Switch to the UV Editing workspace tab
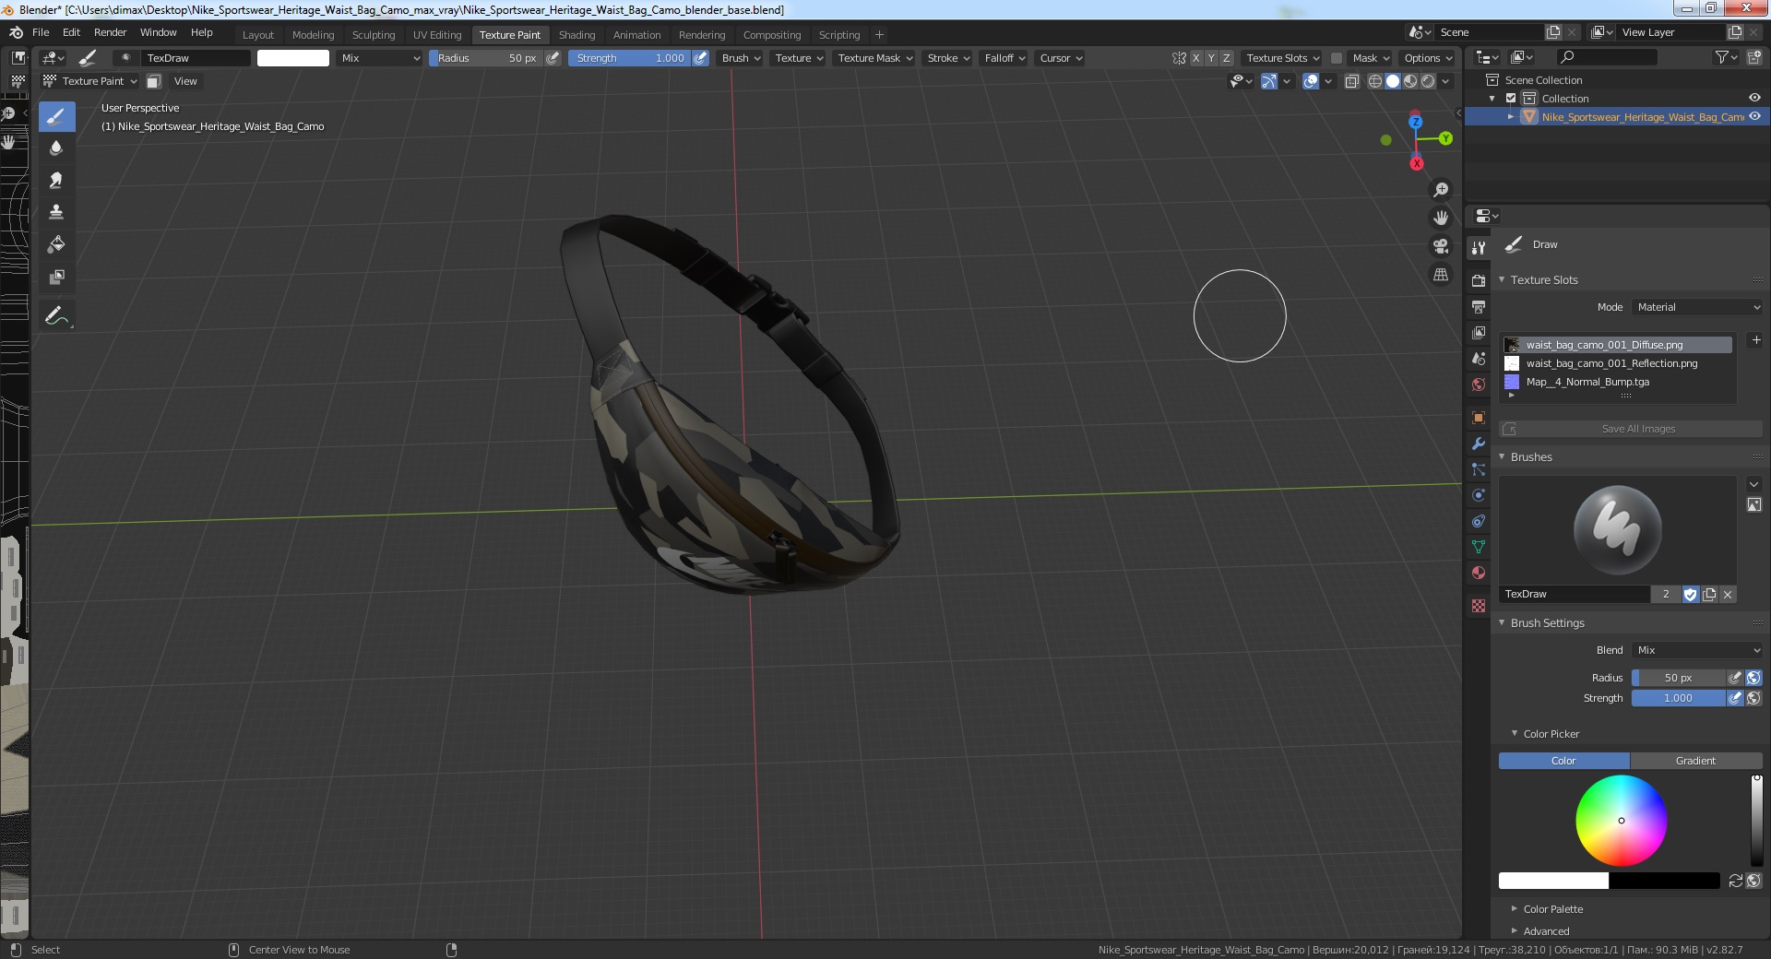The width and height of the screenshot is (1771, 959). (x=437, y=35)
